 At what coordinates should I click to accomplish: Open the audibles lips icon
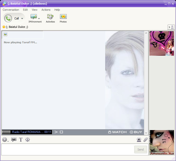tap(14, 140)
